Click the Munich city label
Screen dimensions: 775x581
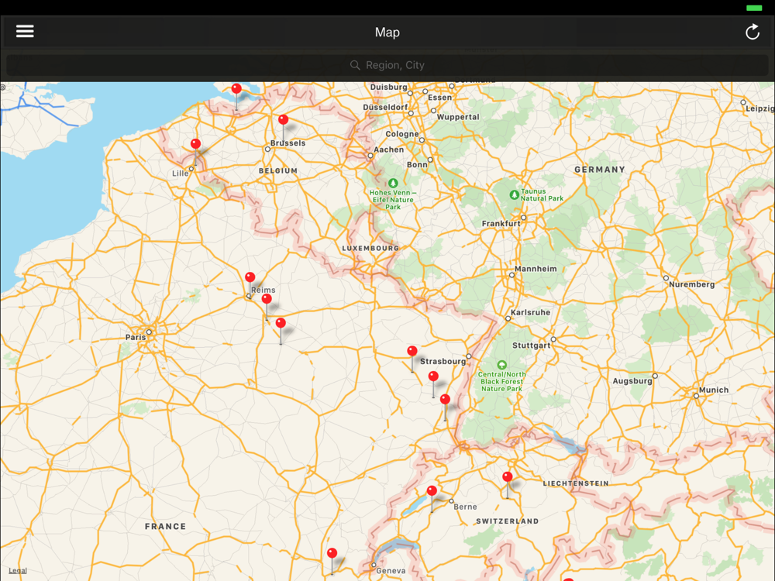pos(714,390)
